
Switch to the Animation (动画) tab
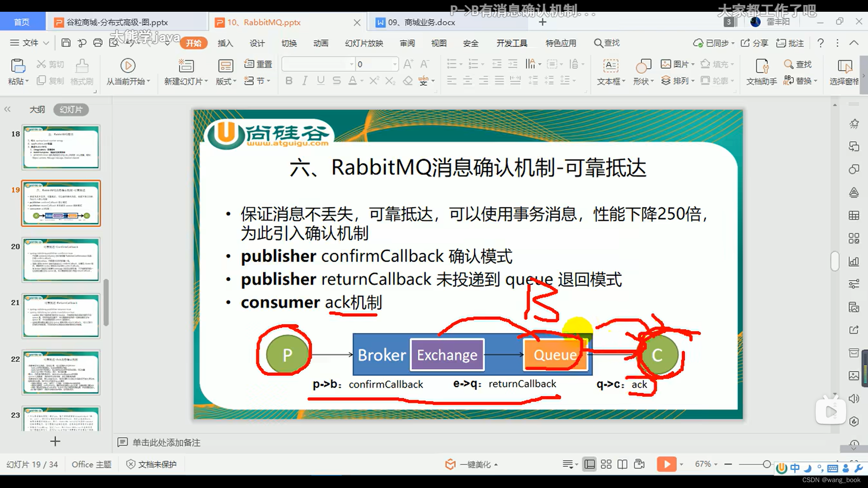click(321, 43)
